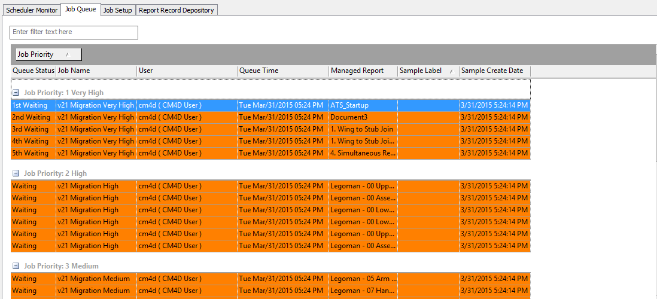Viewport: 657px width, 299px height.
Task: Select the 1st Waiting ATS_Startup job row
Action: 269,105
